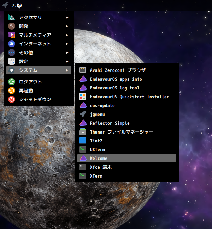Click the Thunar file cabinet icon
Viewport: 212px width, 229px height.
tap(83, 132)
